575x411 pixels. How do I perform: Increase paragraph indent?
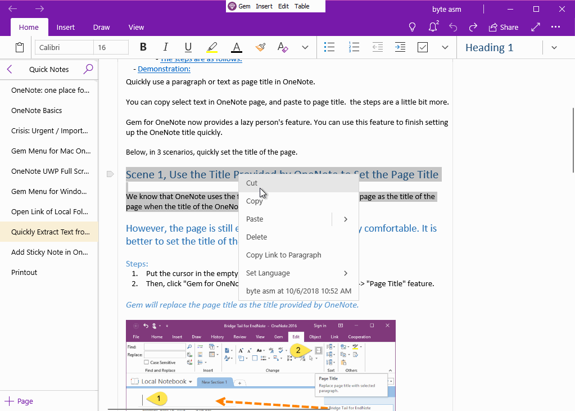[400, 47]
